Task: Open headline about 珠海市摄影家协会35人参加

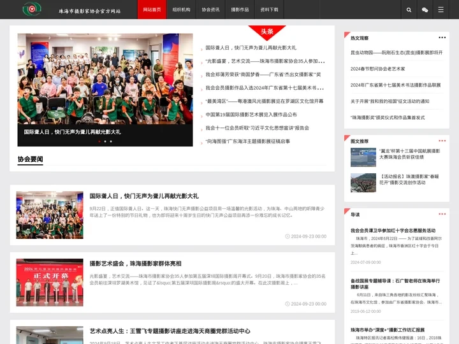Action: [265, 61]
